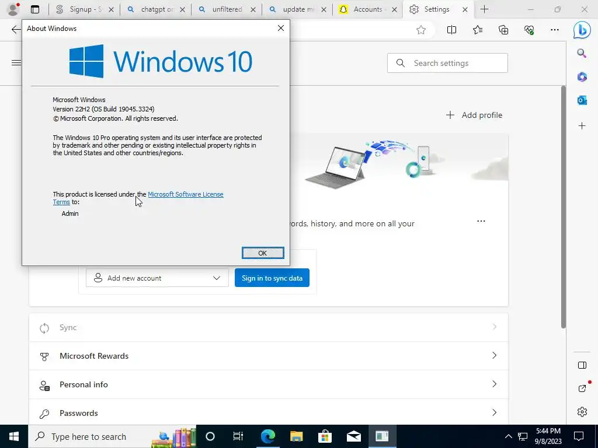
Task: Open Personal info settings row
Action: point(269,384)
